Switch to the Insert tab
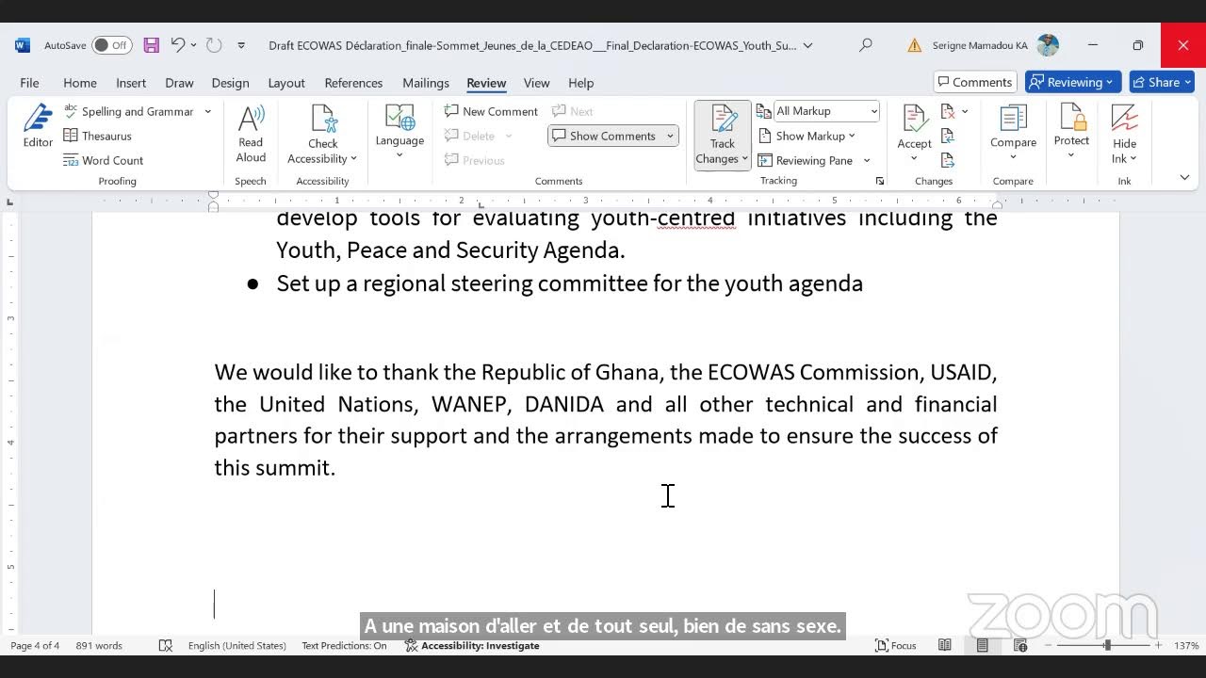1206x678 pixels. [x=131, y=83]
